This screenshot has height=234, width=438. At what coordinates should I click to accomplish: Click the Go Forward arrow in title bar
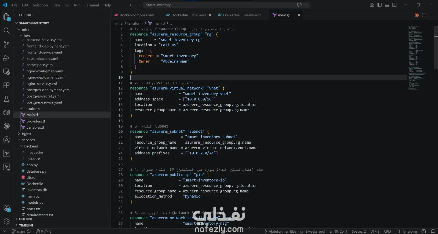tap(139, 5)
